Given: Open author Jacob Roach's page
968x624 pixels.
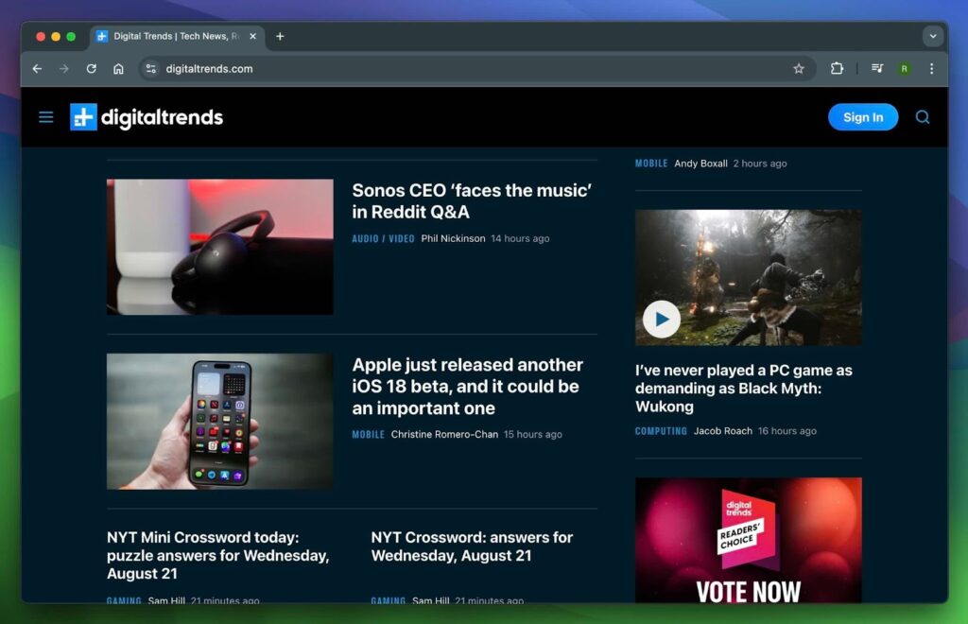Looking at the screenshot, I should [723, 431].
